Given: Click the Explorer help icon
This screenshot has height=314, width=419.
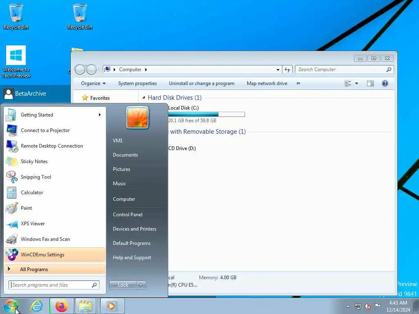Looking at the screenshot, I should point(385,83).
